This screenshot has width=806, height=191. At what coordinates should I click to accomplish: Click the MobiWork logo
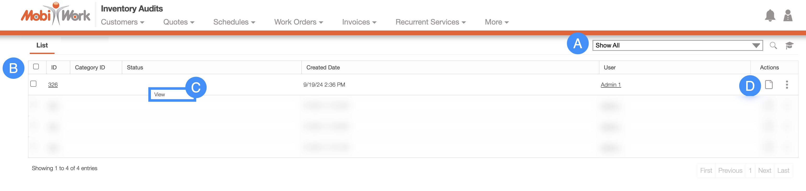[55, 15]
